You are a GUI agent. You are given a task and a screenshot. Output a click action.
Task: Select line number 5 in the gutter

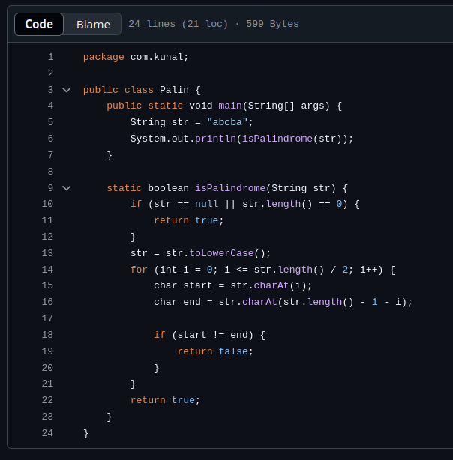pyautogui.click(x=50, y=122)
